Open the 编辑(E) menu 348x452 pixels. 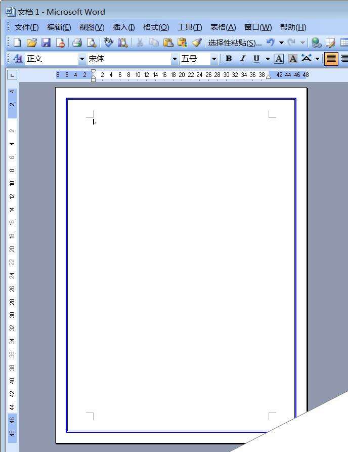point(59,27)
